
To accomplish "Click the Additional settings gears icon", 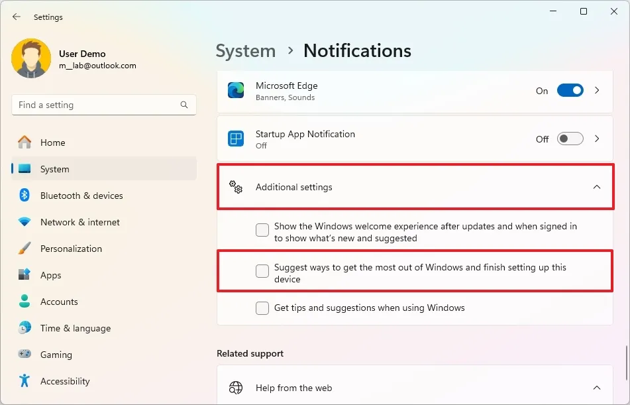I will tap(236, 187).
